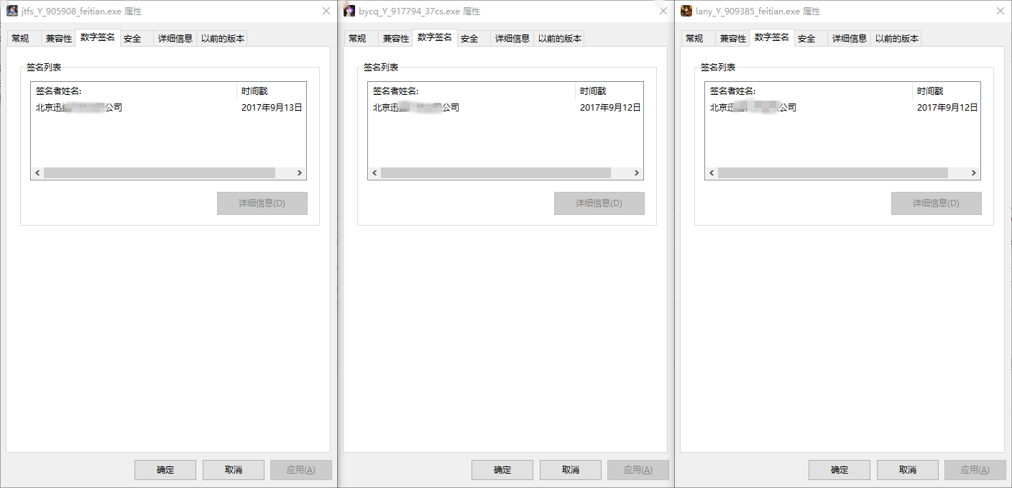
Task: Click 详细信息(D) button in jtfs dialog
Action: tap(262, 203)
